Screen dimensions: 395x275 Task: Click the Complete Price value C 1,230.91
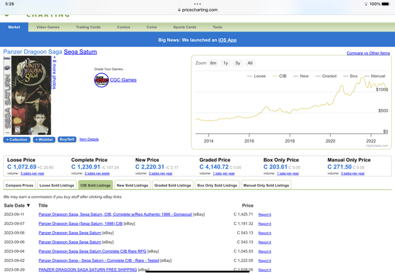pyautogui.click(x=86, y=167)
